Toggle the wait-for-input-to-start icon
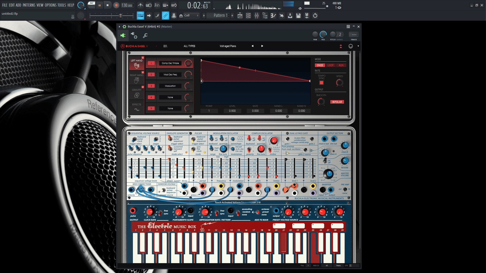 [149, 5]
